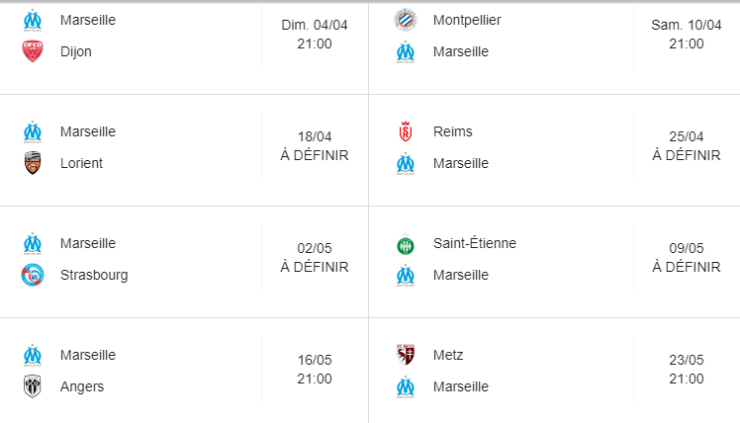The width and height of the screenshot is (740, 423).
Task: Select the Reims team name
Action: (452, 131)
